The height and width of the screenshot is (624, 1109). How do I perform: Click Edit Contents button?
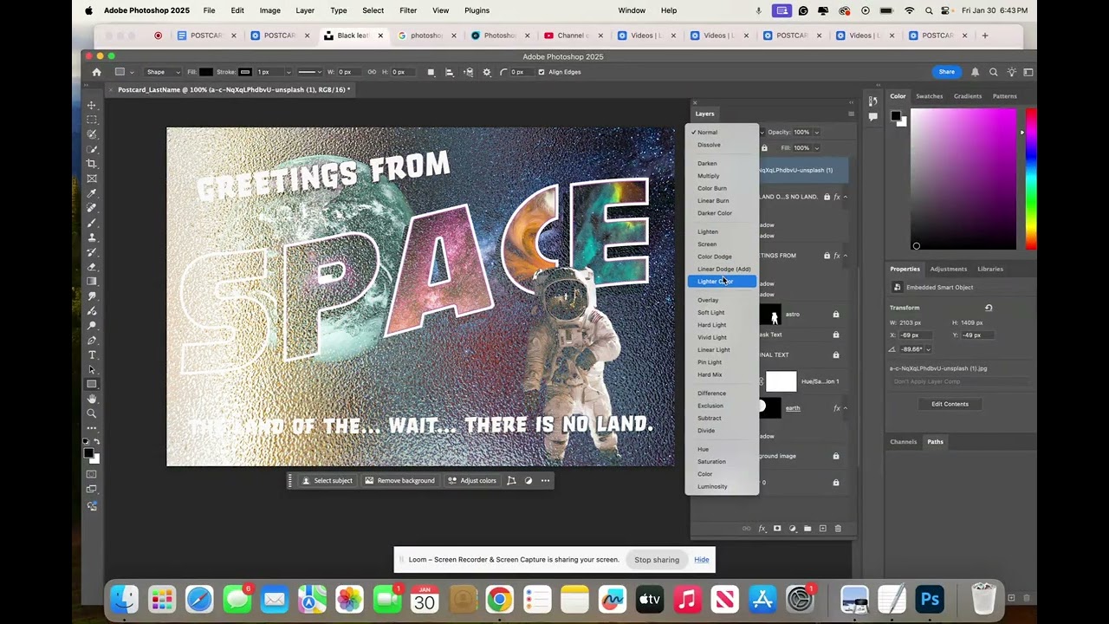pyautogui.click(x=950, y=404)
